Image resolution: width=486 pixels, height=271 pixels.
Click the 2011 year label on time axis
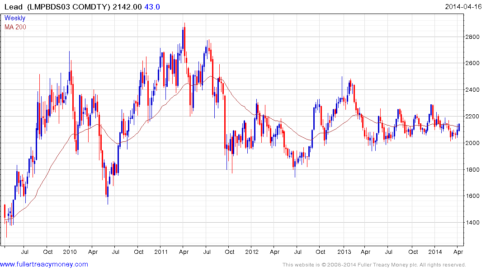point(161,252)
